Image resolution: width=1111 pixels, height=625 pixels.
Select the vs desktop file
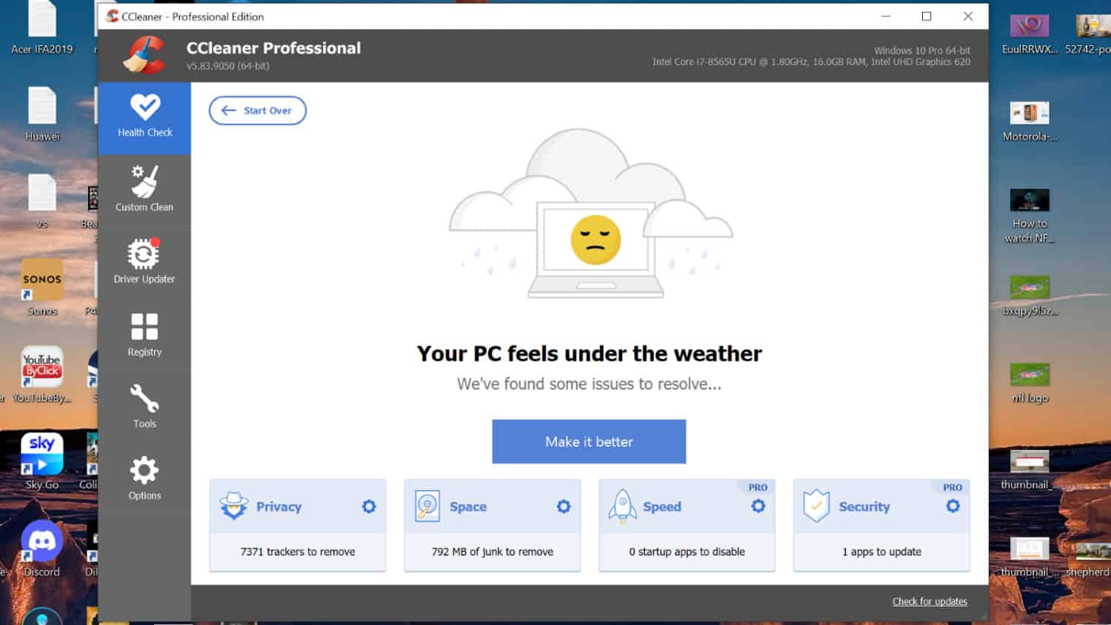(42, 201)
